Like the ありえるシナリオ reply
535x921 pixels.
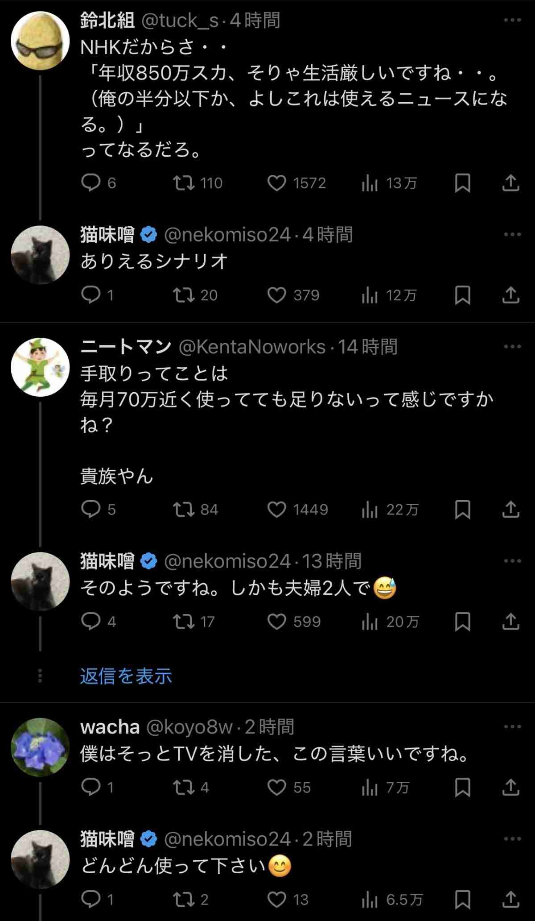pyautogui.click(x=277, y=295)
